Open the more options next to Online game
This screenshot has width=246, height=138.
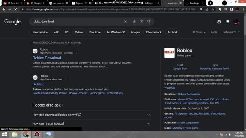click(193, 56)
